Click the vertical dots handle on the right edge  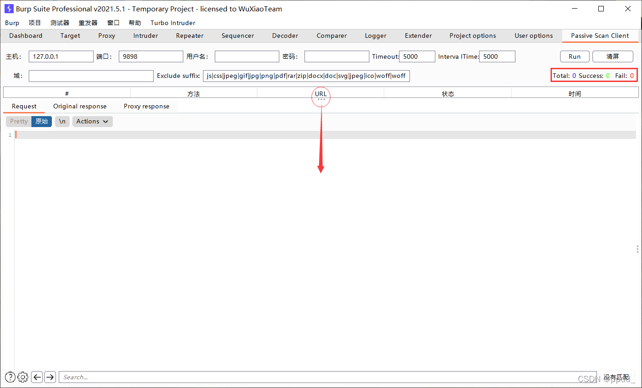pos(637,249)
